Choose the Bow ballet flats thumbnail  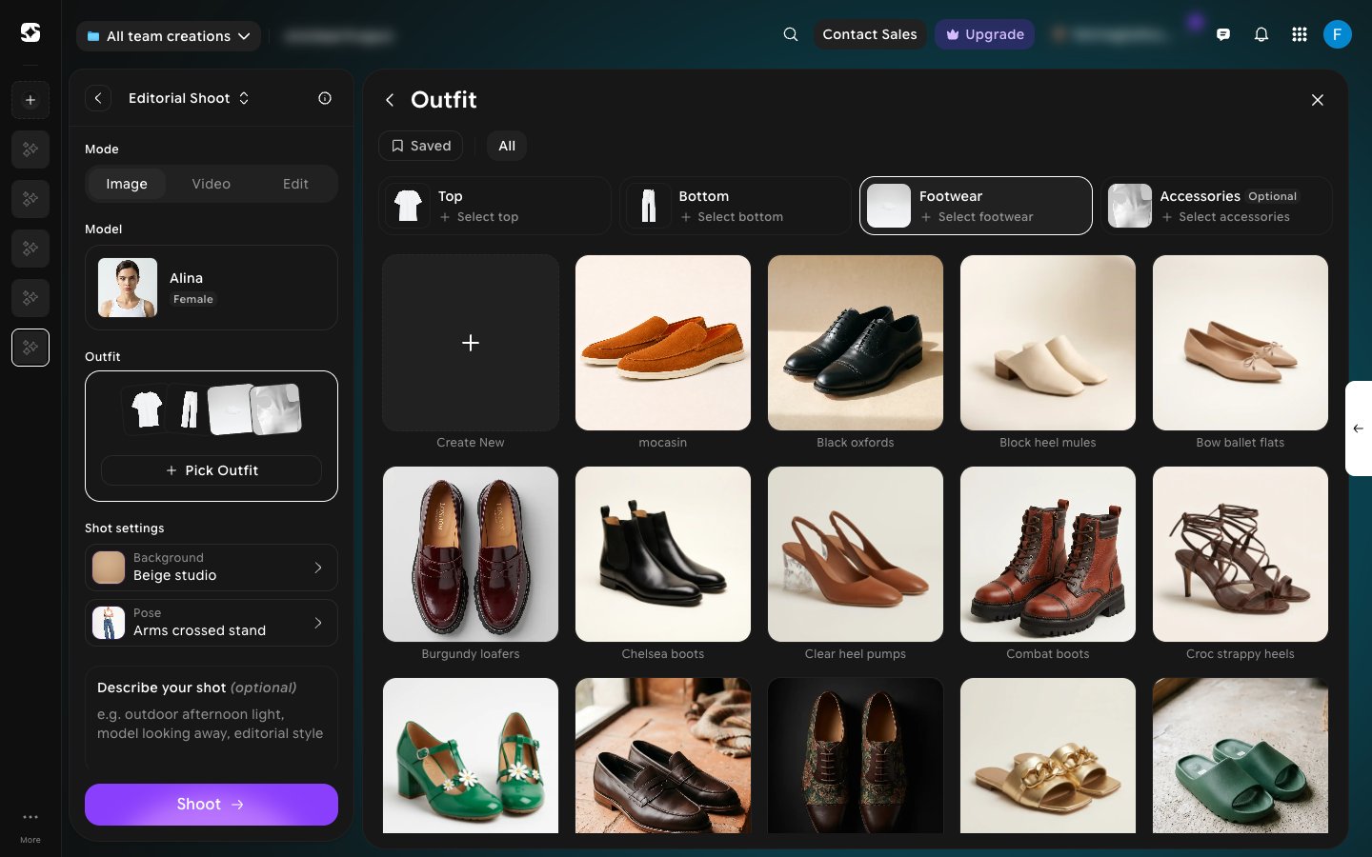coord(1241,343)
